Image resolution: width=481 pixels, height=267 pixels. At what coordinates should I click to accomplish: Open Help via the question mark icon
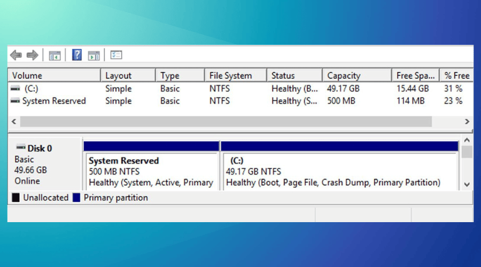pos(76,55)
